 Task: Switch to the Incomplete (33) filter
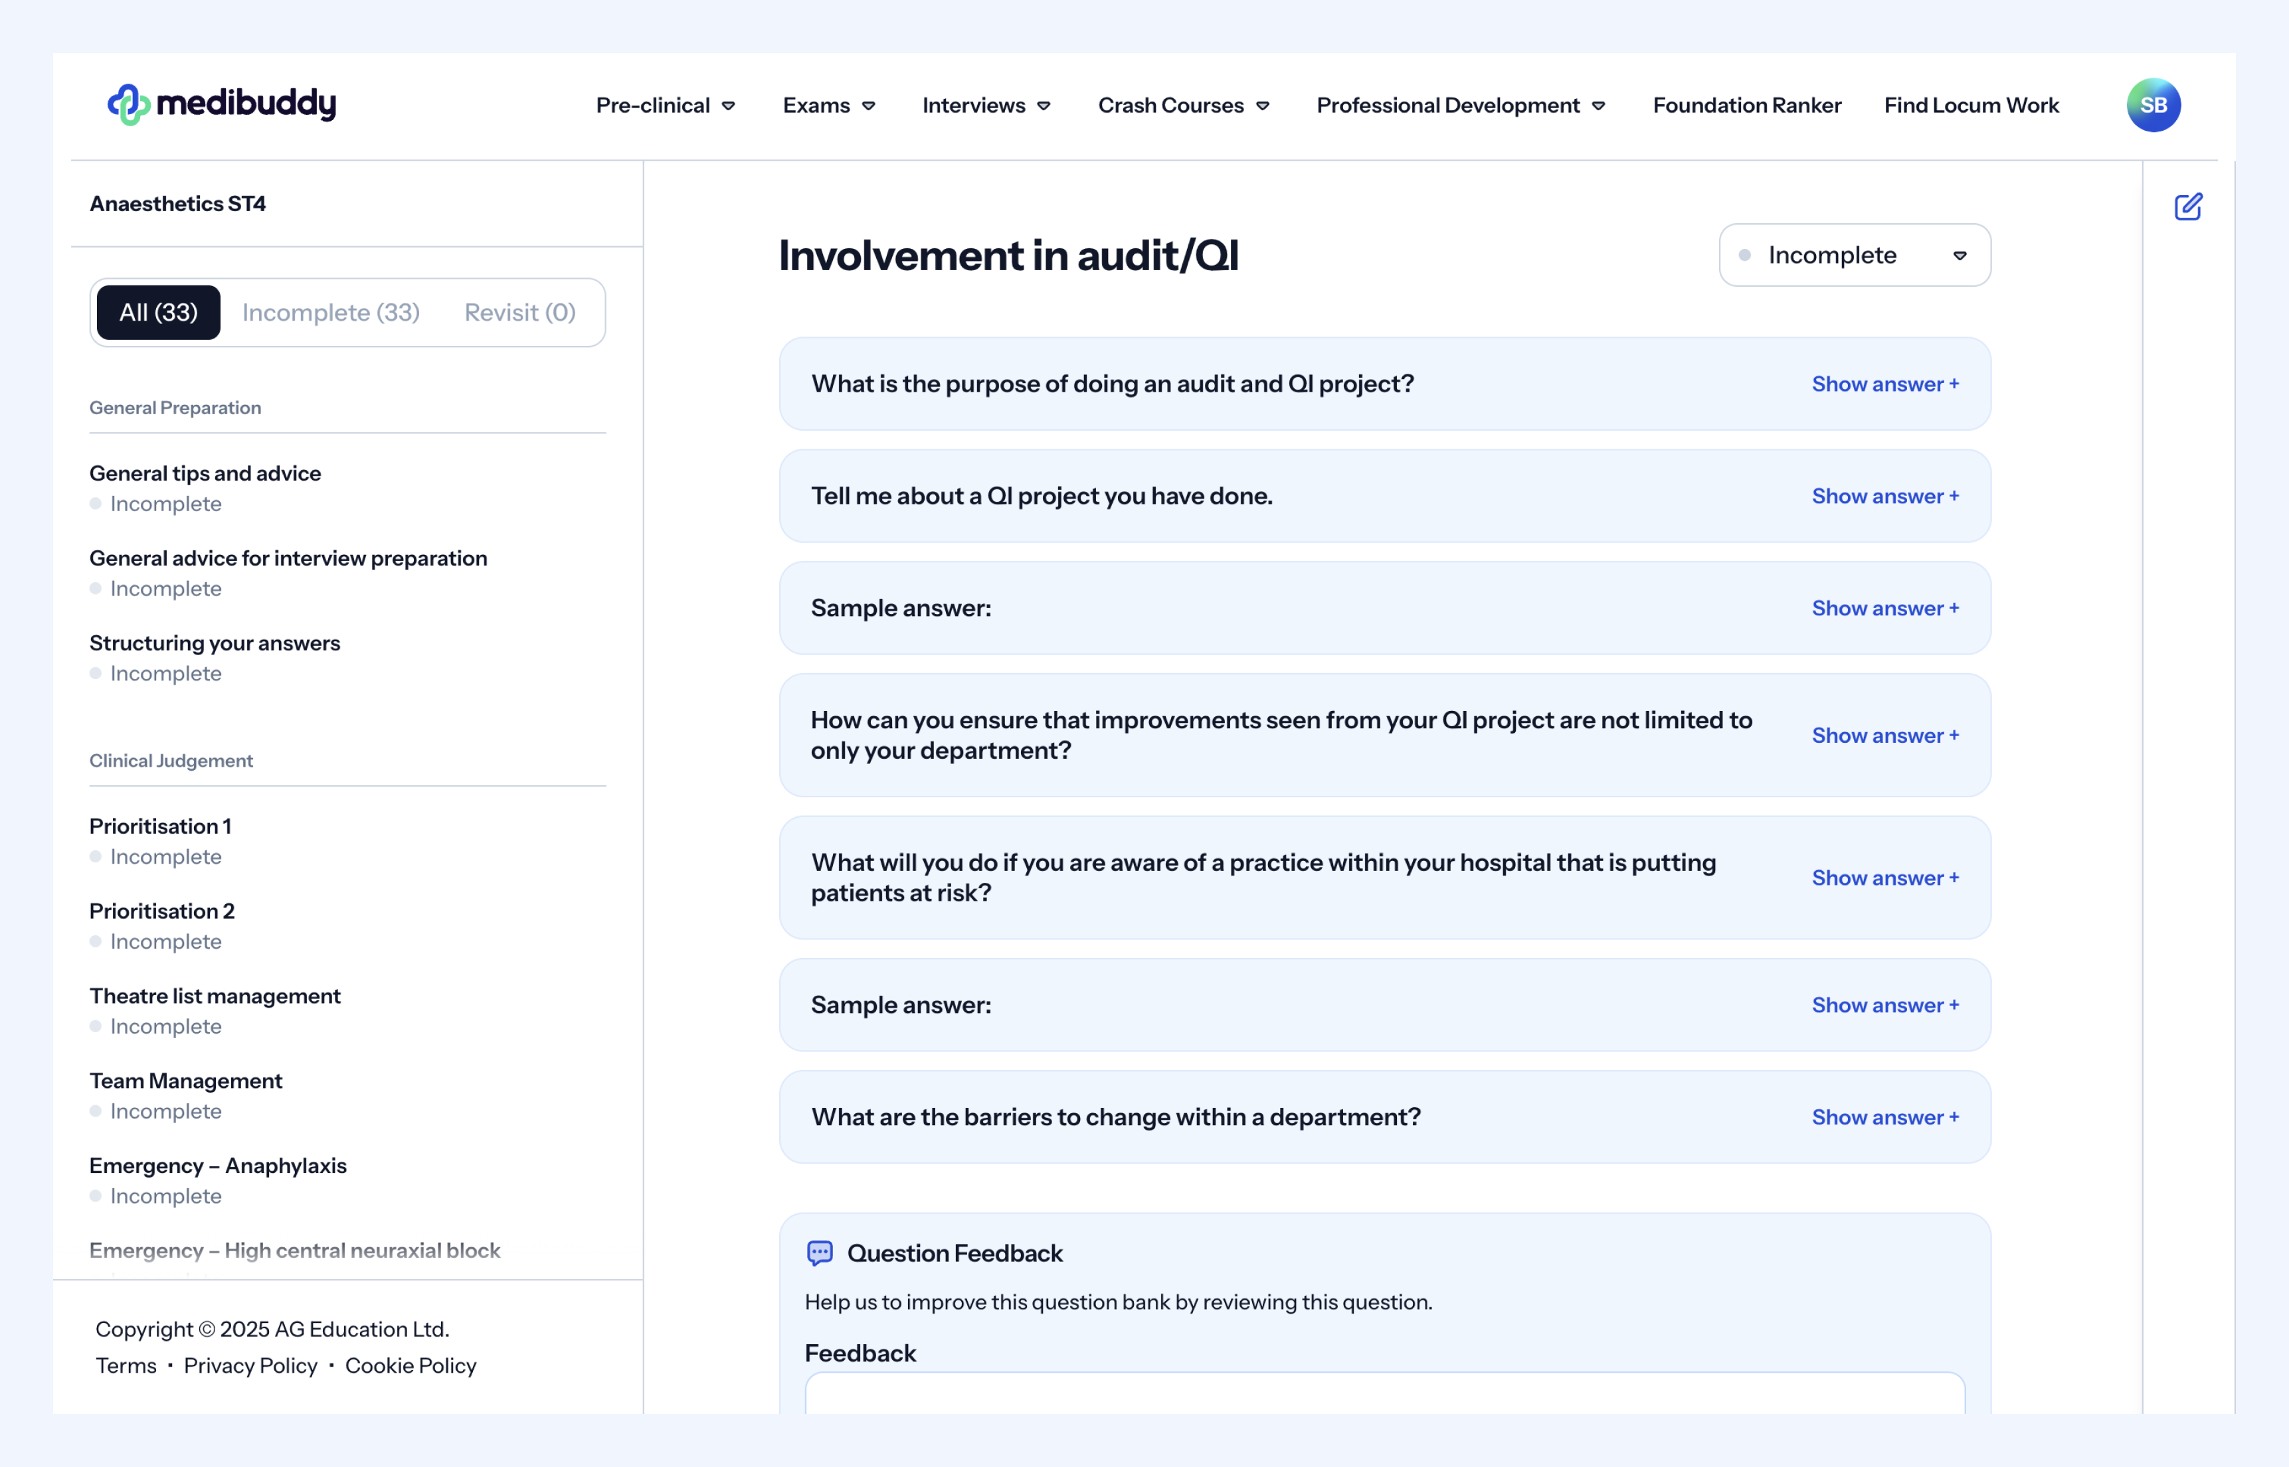pyautogui.click(x=331, y=313)
